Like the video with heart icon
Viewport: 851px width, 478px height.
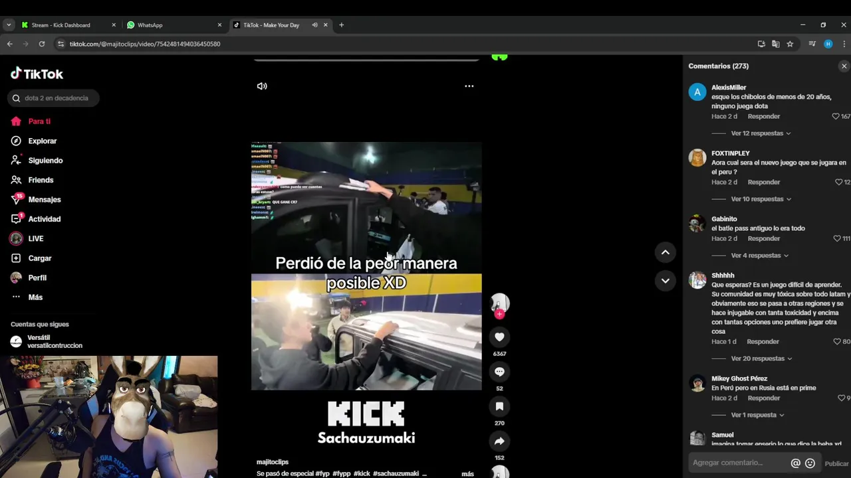(499, 337)
